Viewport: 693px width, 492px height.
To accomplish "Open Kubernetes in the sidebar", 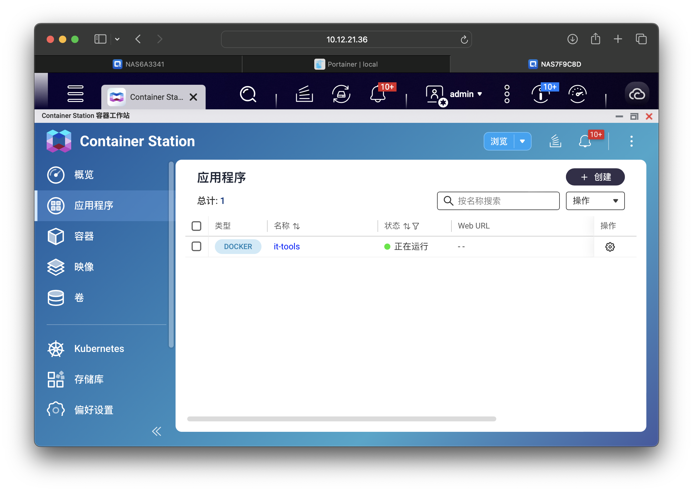I will (104, 349).
